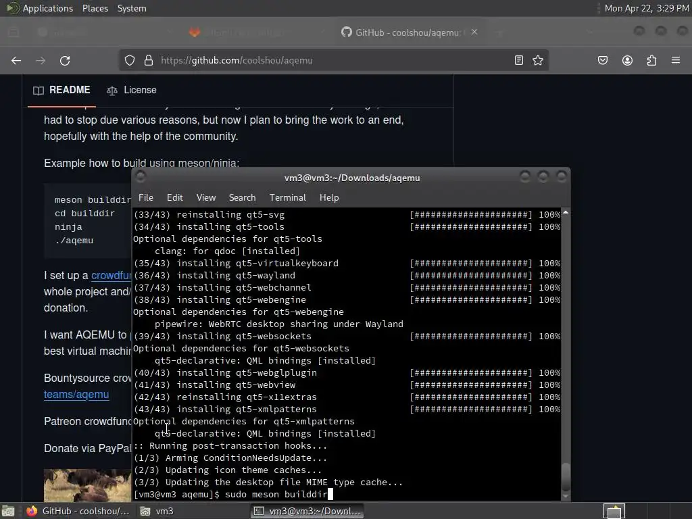Switch to GitHub Firefox window from taskbar
692x519 pixels.
[78, 511]
